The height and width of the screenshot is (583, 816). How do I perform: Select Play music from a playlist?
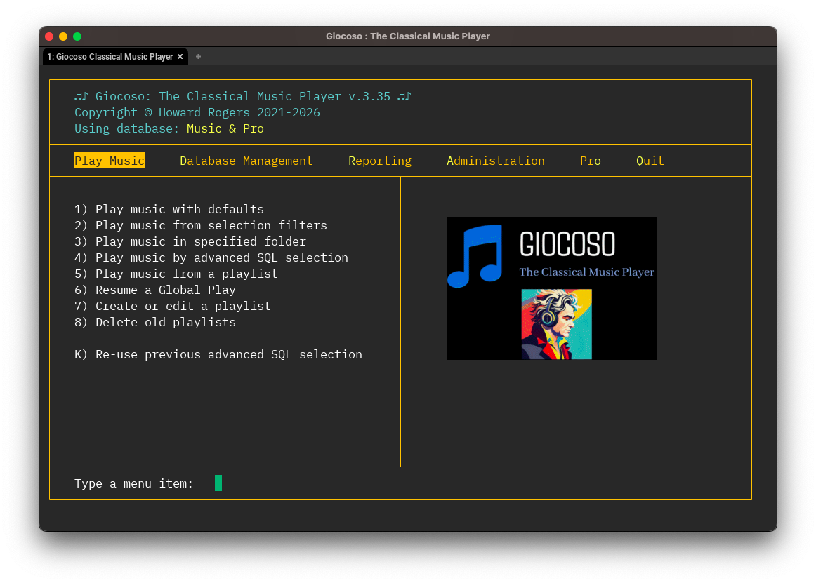tap(176, 274)
